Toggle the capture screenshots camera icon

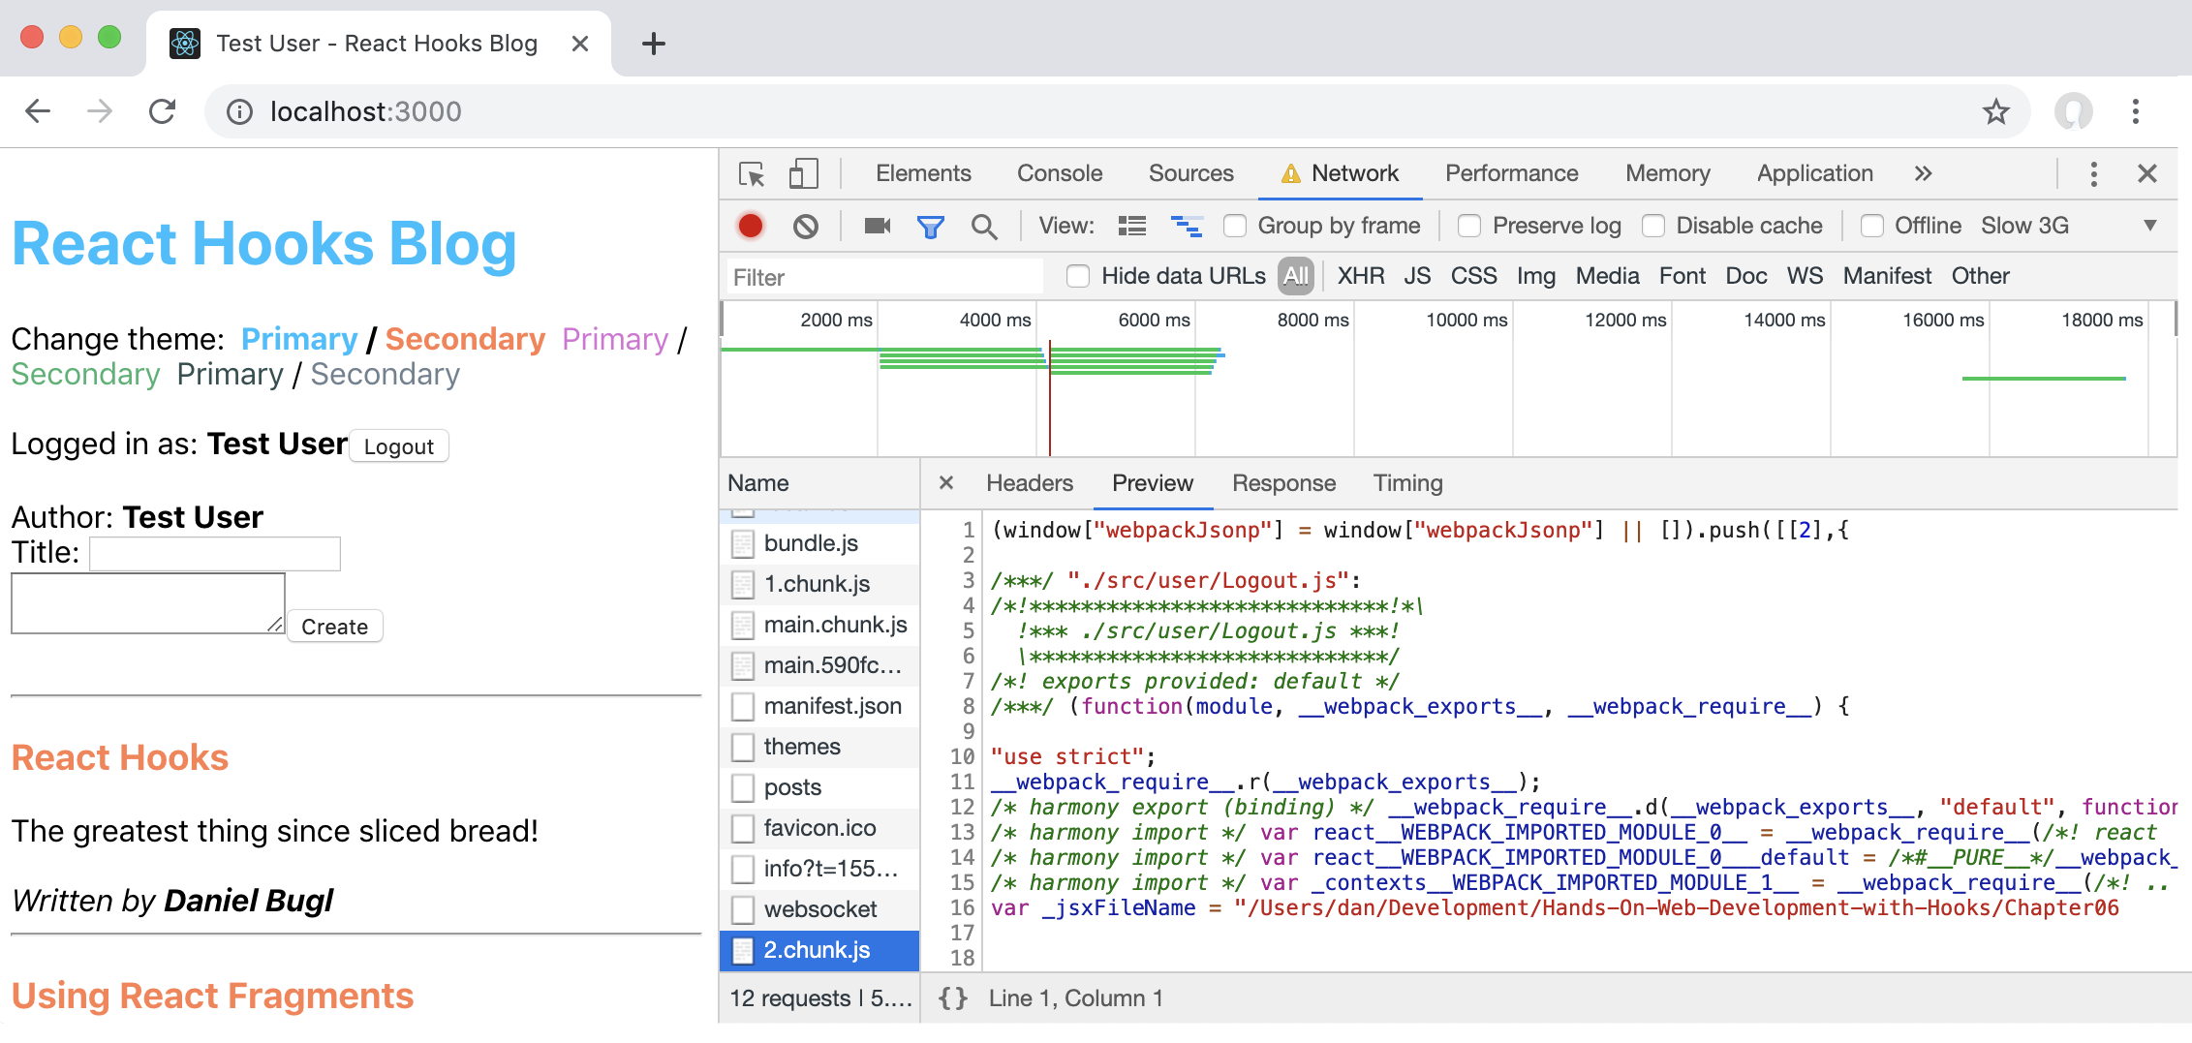(877, 226)
